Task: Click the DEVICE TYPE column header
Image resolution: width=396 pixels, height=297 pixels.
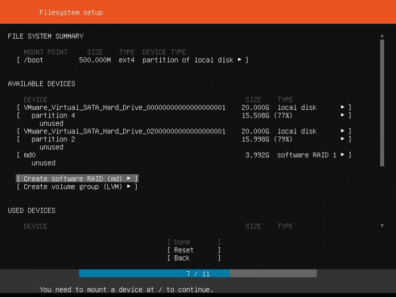Action: [x=164, y=52]
